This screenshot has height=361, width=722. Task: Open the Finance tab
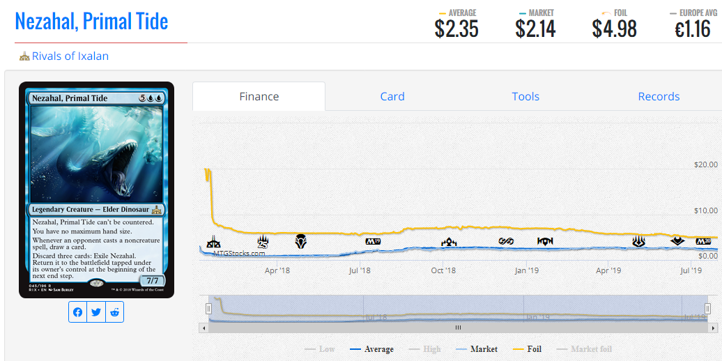[259, 96]
